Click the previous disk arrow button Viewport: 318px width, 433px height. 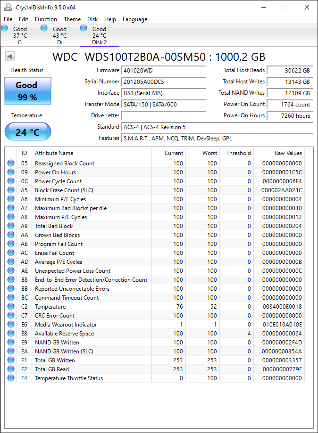(10, 57)
